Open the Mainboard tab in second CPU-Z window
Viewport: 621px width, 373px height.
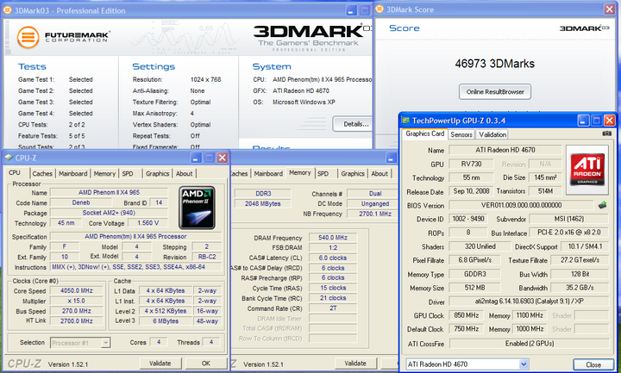268,173
